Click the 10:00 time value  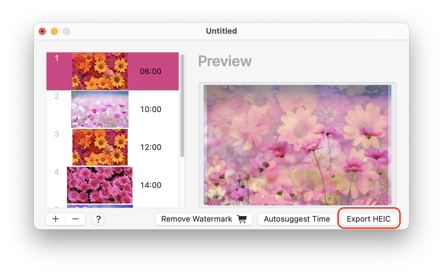pos(151,109)
